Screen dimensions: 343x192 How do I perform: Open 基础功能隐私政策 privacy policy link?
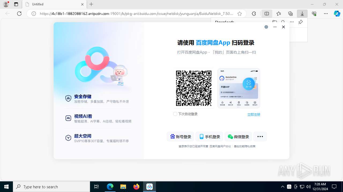(x=245, y=146)
